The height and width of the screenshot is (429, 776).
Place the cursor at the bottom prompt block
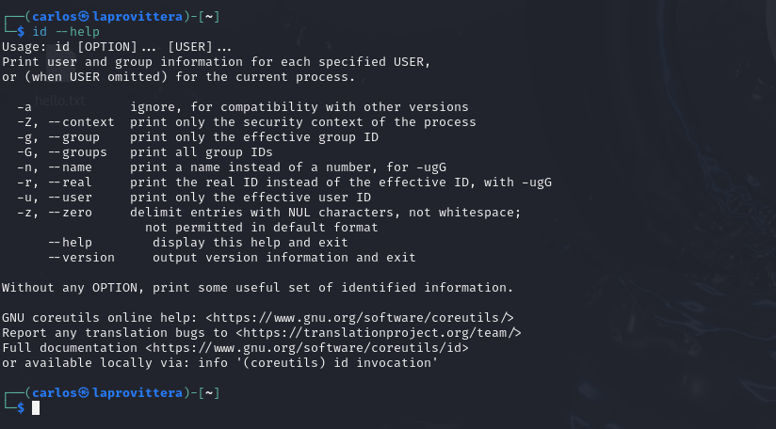click(36, 407)
